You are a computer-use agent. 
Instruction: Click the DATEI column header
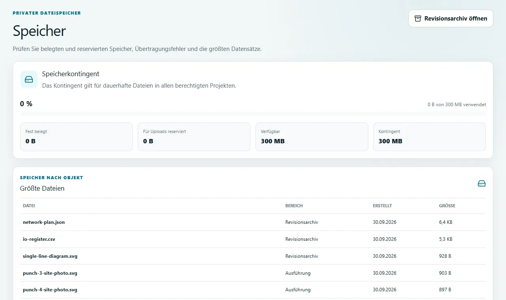coord(29,206)
